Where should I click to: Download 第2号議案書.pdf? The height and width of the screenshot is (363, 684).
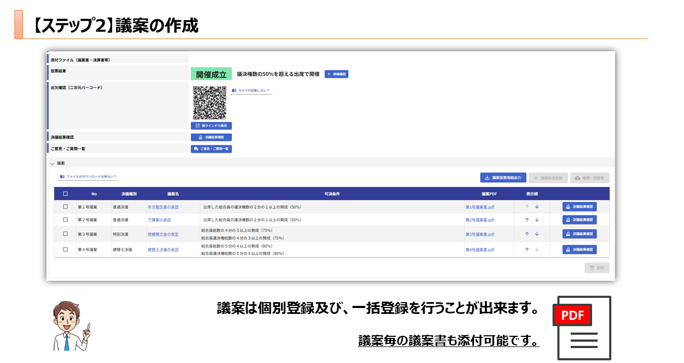[480, 219]
